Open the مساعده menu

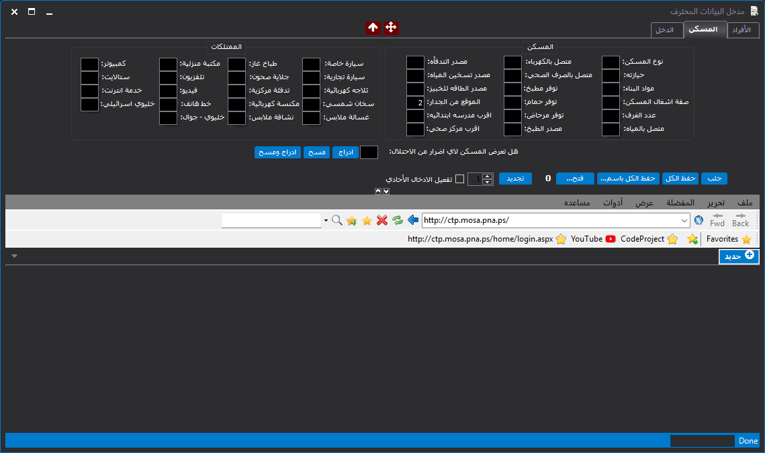577,203
